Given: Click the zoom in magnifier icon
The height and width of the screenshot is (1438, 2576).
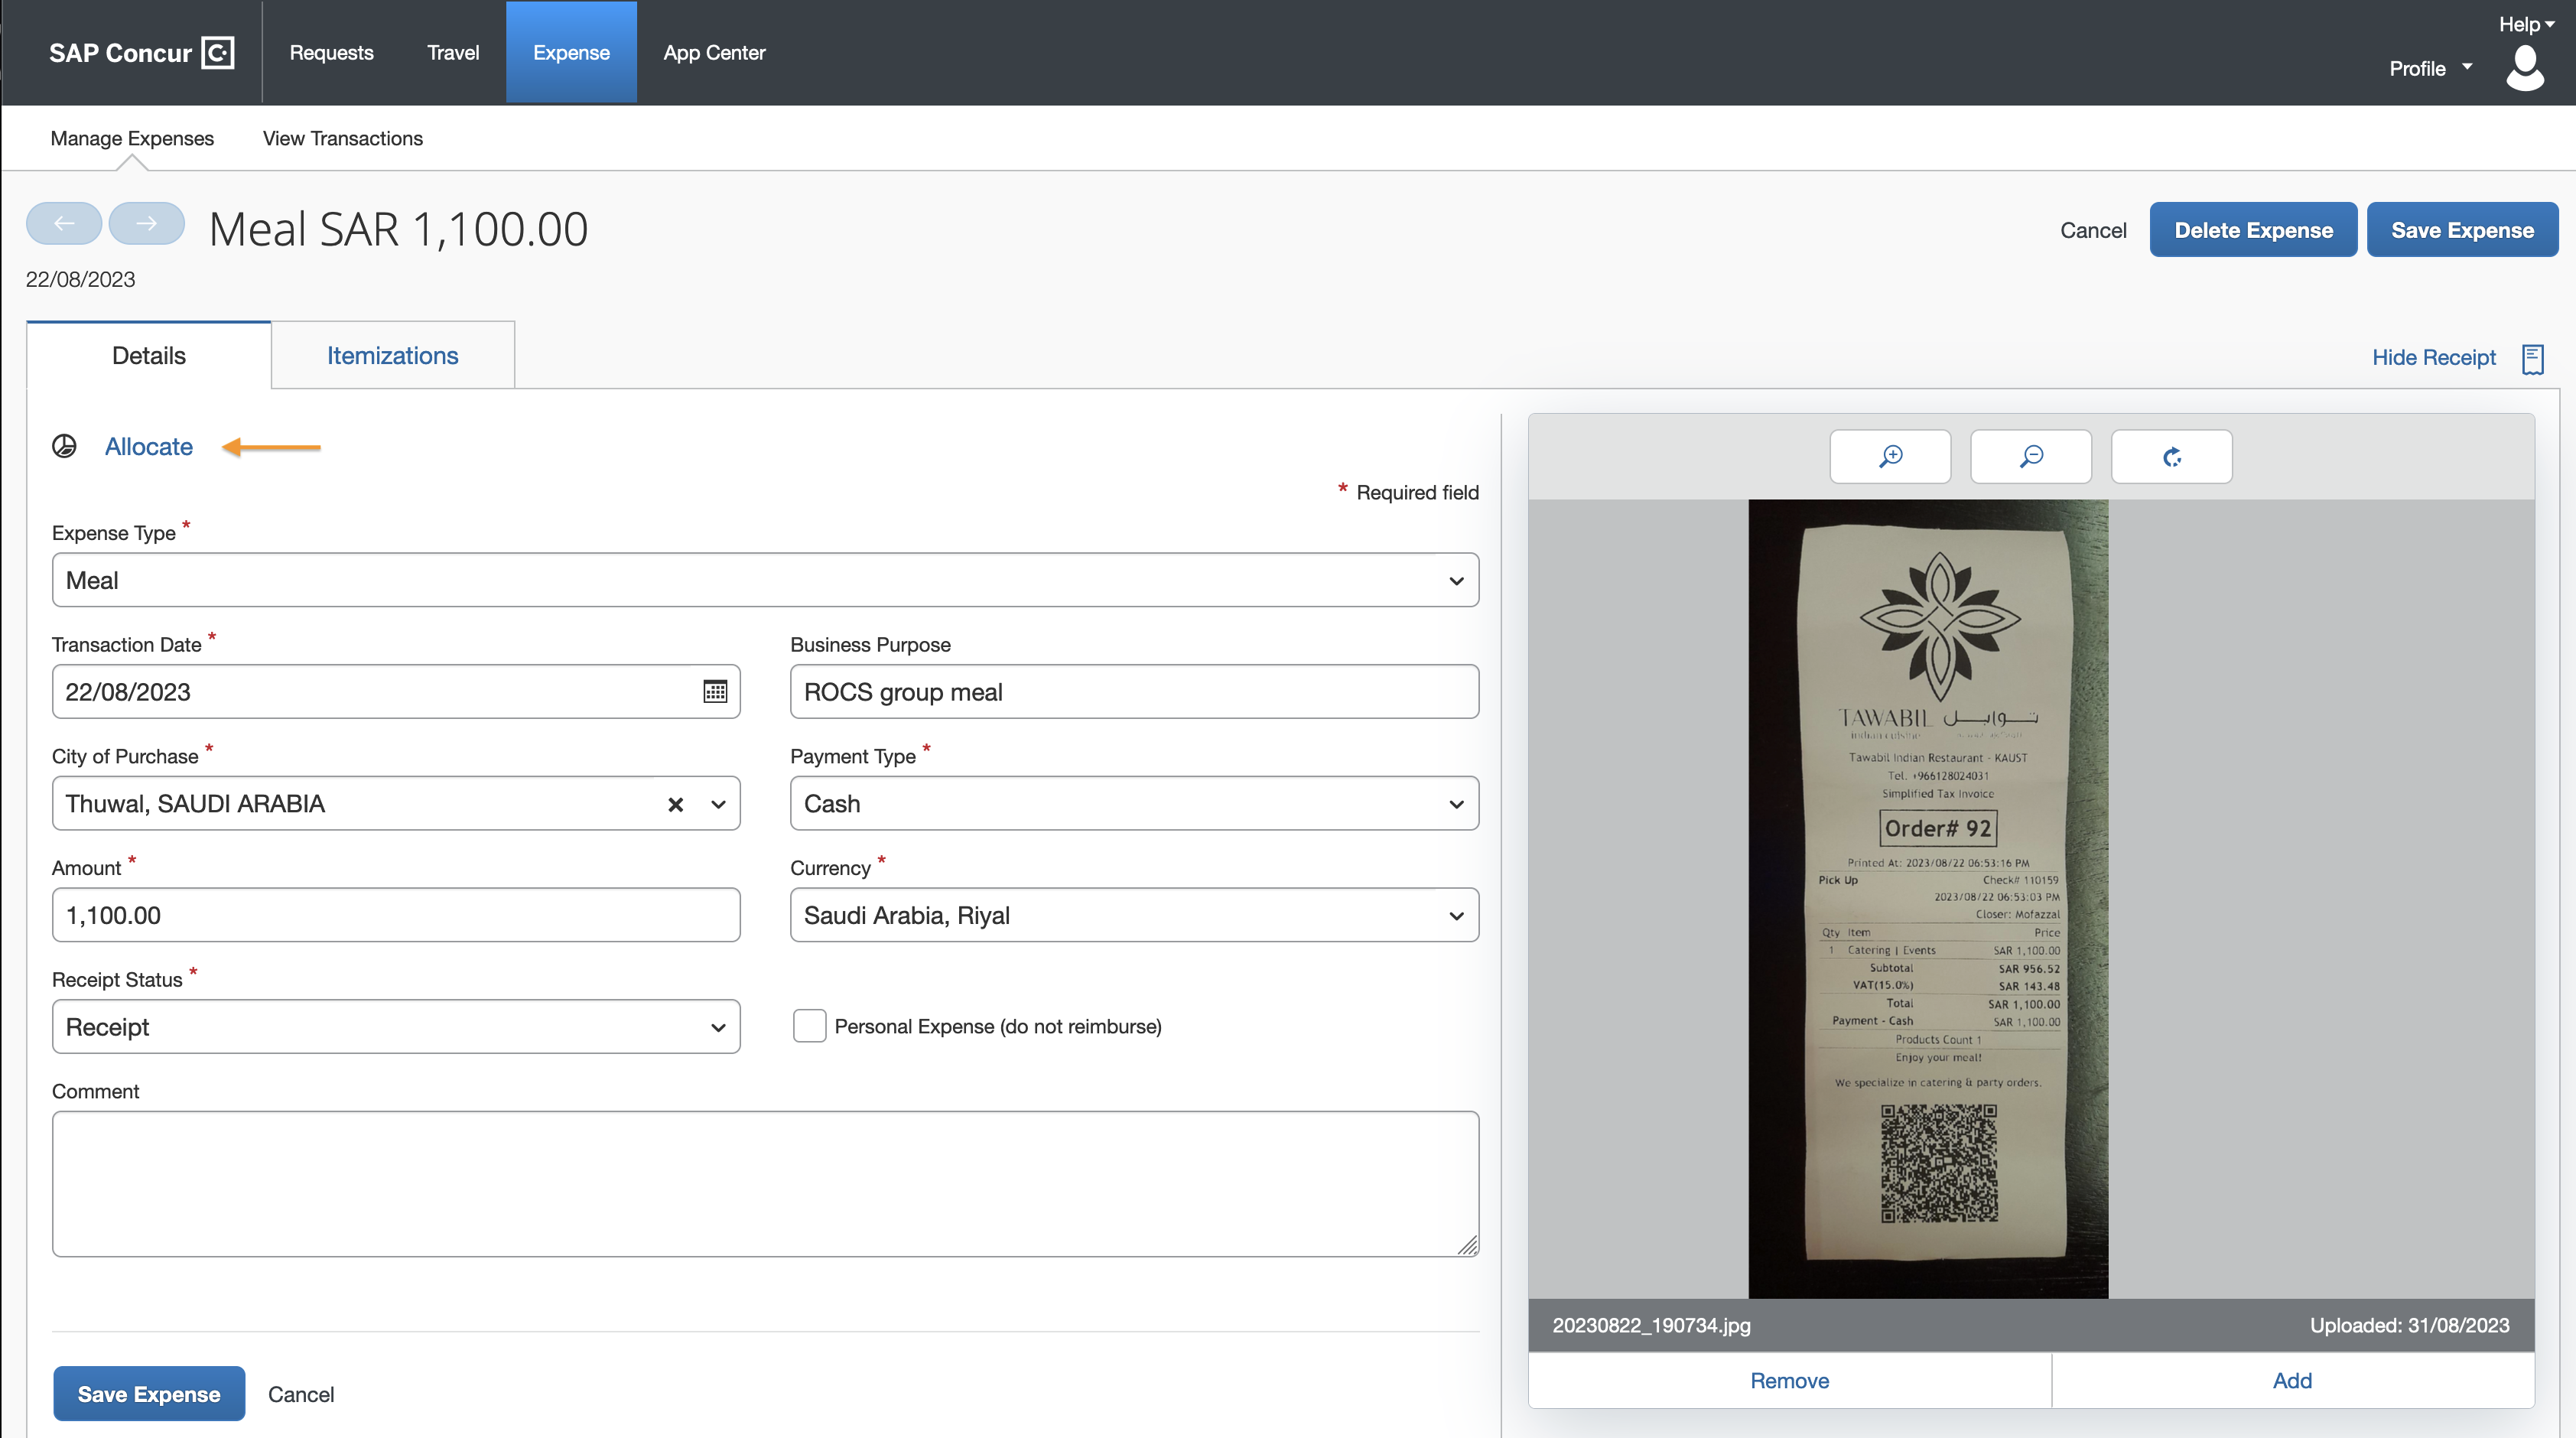Looking at the screenshot, I should [1889, 457].
